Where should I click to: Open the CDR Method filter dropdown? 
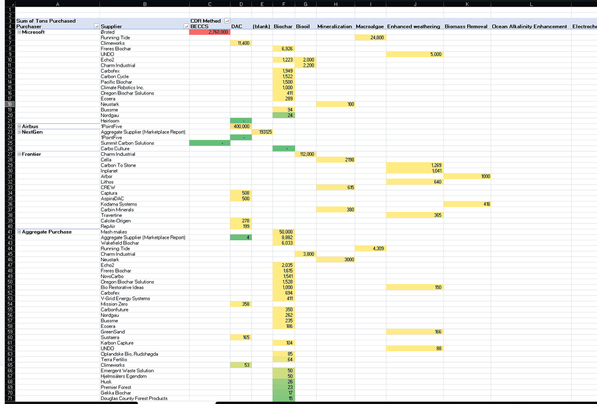tap(227, 21)
